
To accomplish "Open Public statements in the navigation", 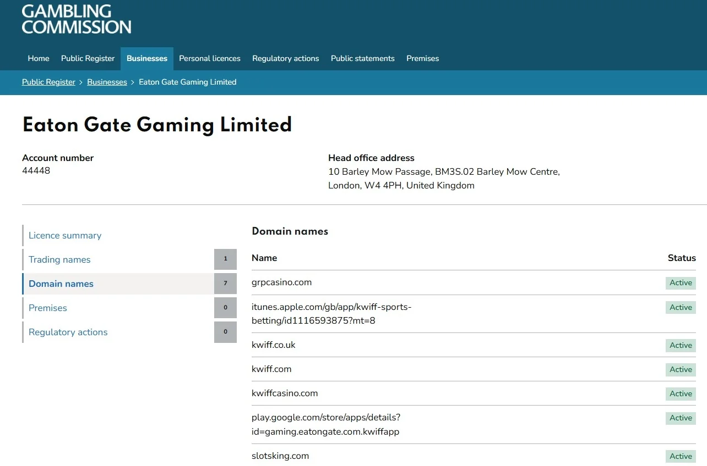I will tap(363, 58).
